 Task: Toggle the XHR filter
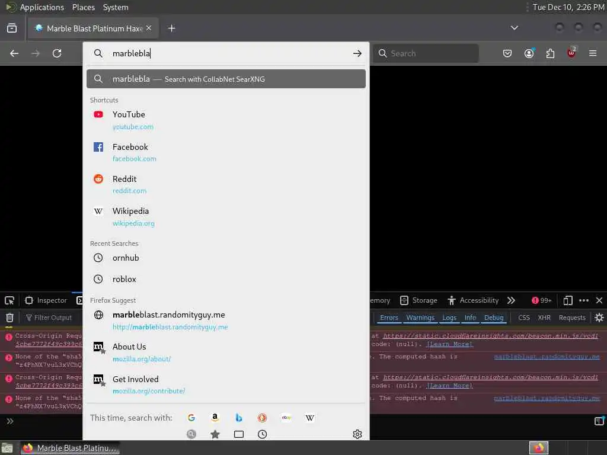pos(544,318)
